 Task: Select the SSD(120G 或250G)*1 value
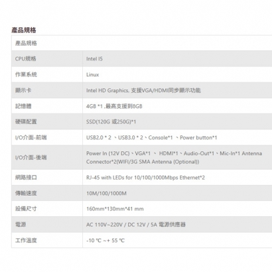[111, 122]
